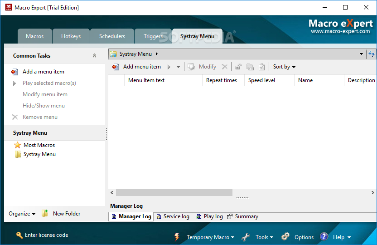This screenshot has width=377, height=245.
Task: Open the Organize dropdown
Action: 22,214
